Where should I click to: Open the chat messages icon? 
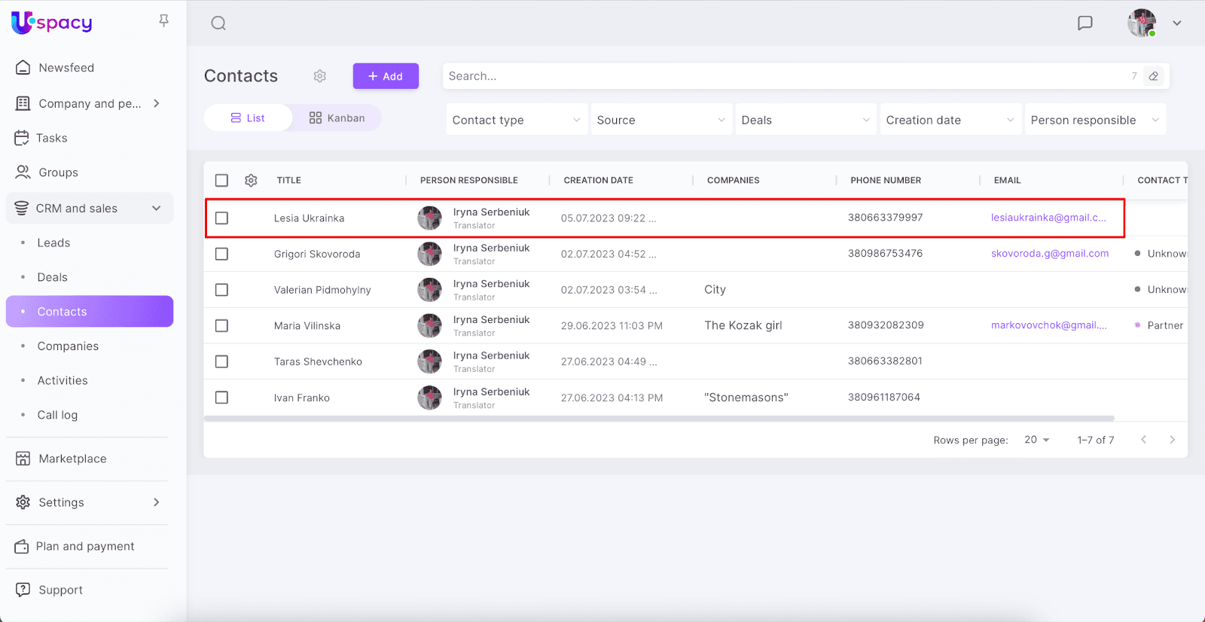click(x=1084, y=23)
